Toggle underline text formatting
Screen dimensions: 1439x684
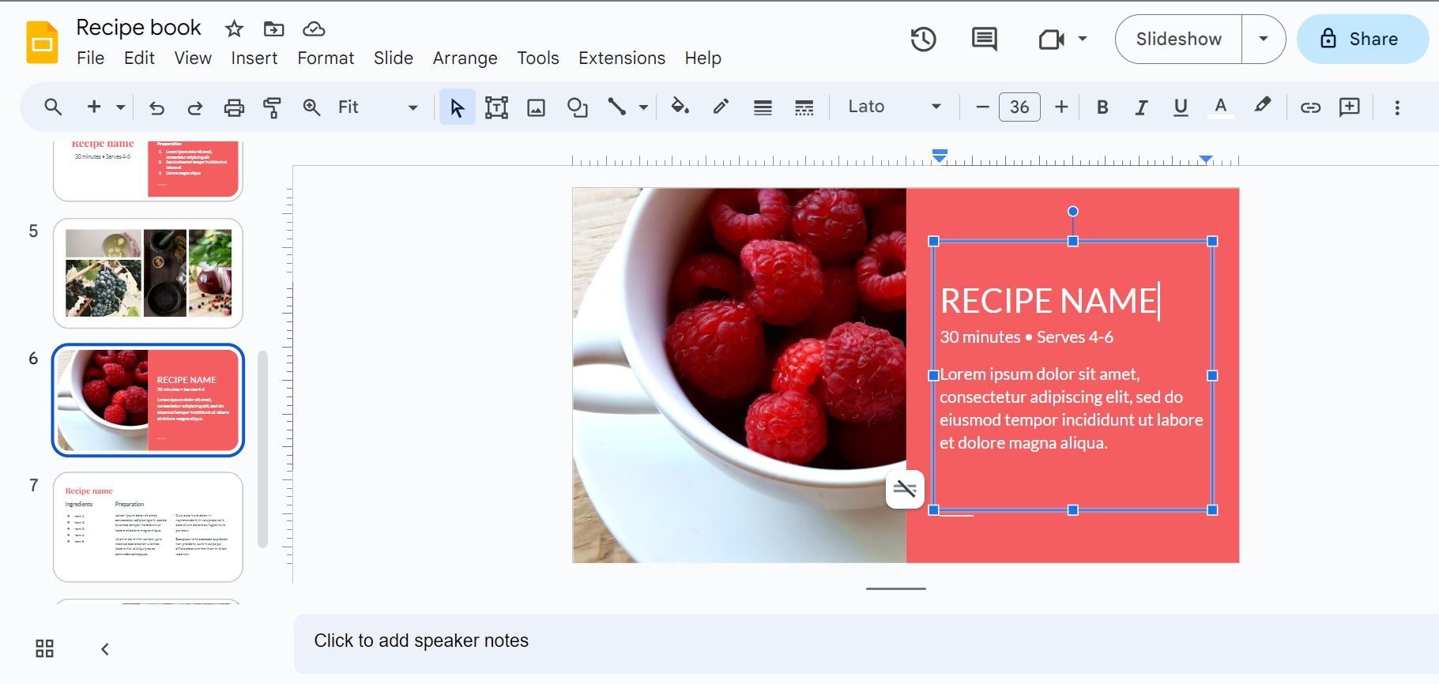[x=1181, y=107]
